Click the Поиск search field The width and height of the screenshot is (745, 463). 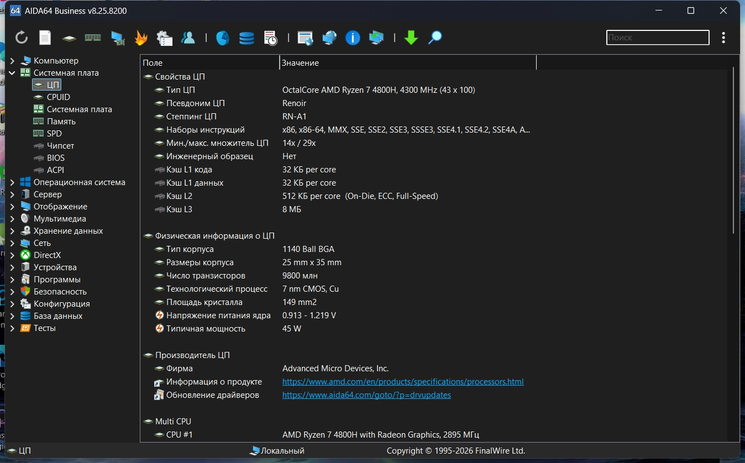[657, 38]
